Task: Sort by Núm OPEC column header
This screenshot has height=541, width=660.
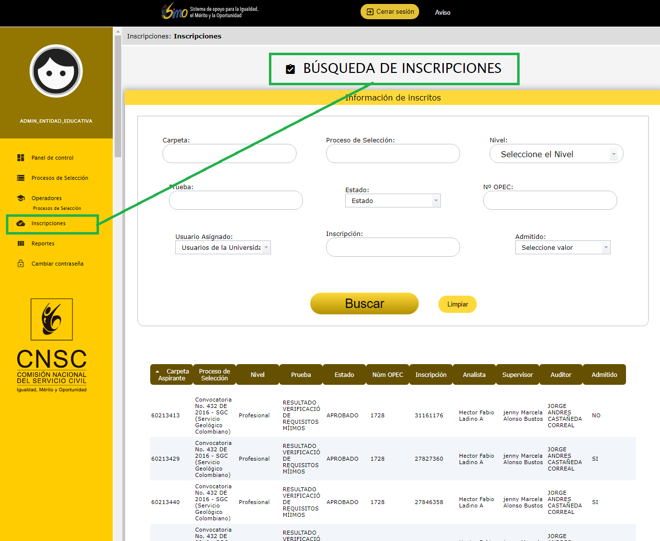Action: (x=388, y=374)
